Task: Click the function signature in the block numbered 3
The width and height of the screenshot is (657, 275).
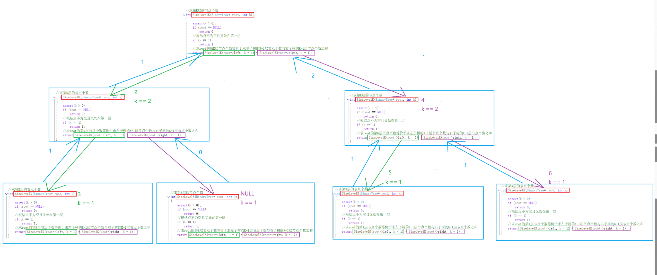Action: click(x=45, y=194)
